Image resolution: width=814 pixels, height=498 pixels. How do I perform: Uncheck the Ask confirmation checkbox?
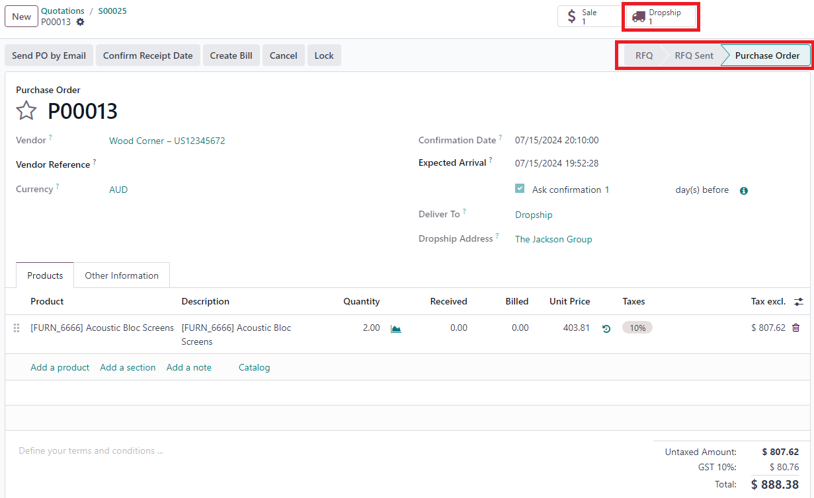[x=520, y=189]
